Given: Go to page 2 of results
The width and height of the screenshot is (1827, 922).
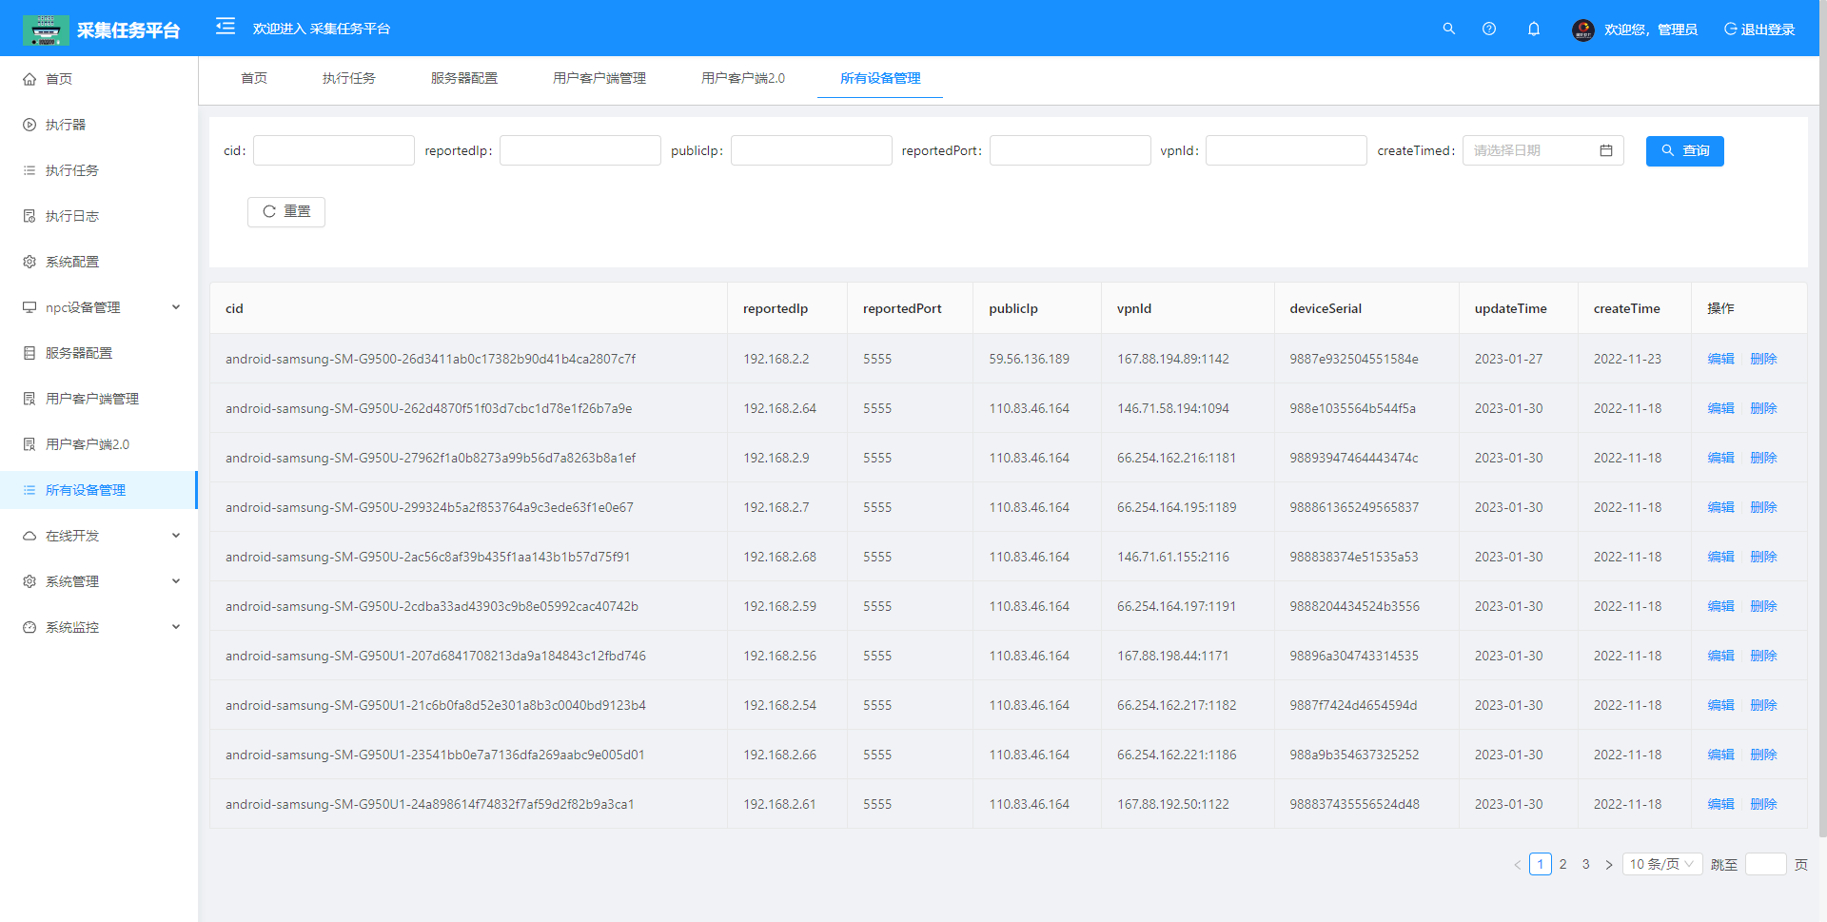Looking at the screenshot, I should point(1562,864).
